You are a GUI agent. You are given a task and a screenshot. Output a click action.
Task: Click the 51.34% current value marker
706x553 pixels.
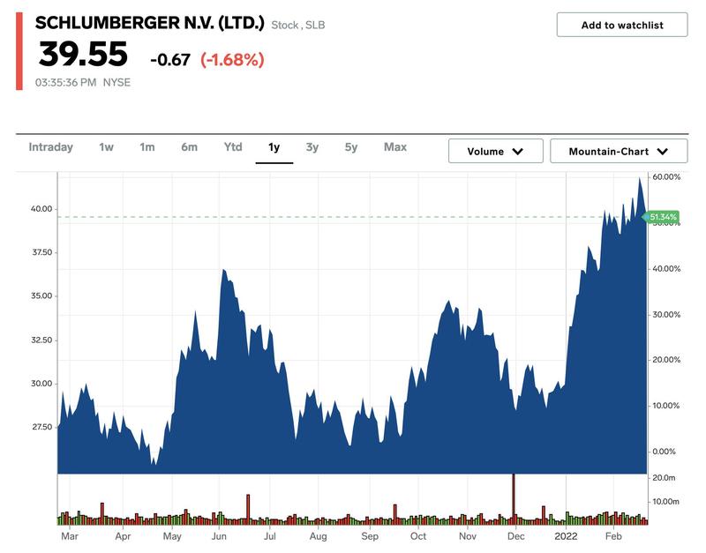tap(661, 217)
